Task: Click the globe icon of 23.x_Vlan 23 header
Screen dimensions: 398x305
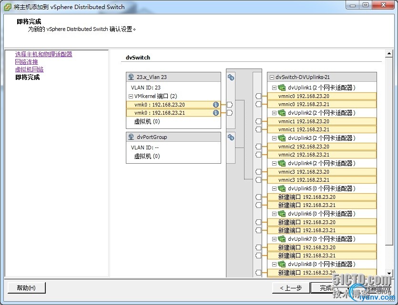Action: [x=131, y=77]
